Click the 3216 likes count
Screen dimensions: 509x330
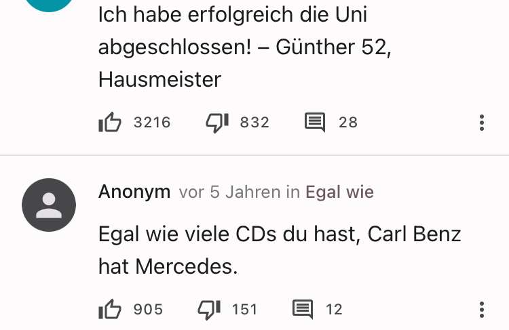(152, 123)
